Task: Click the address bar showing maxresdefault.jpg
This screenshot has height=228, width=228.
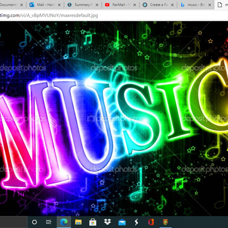Action: 114,16
